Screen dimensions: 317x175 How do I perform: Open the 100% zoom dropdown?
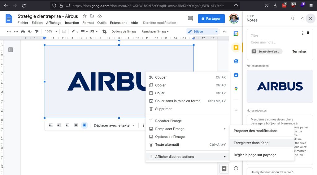[x=51, y=32]
